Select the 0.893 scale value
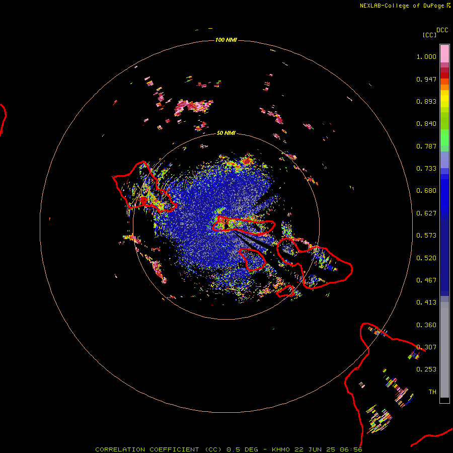This screenshot has height=453, width=453. [x=426, y=101]
